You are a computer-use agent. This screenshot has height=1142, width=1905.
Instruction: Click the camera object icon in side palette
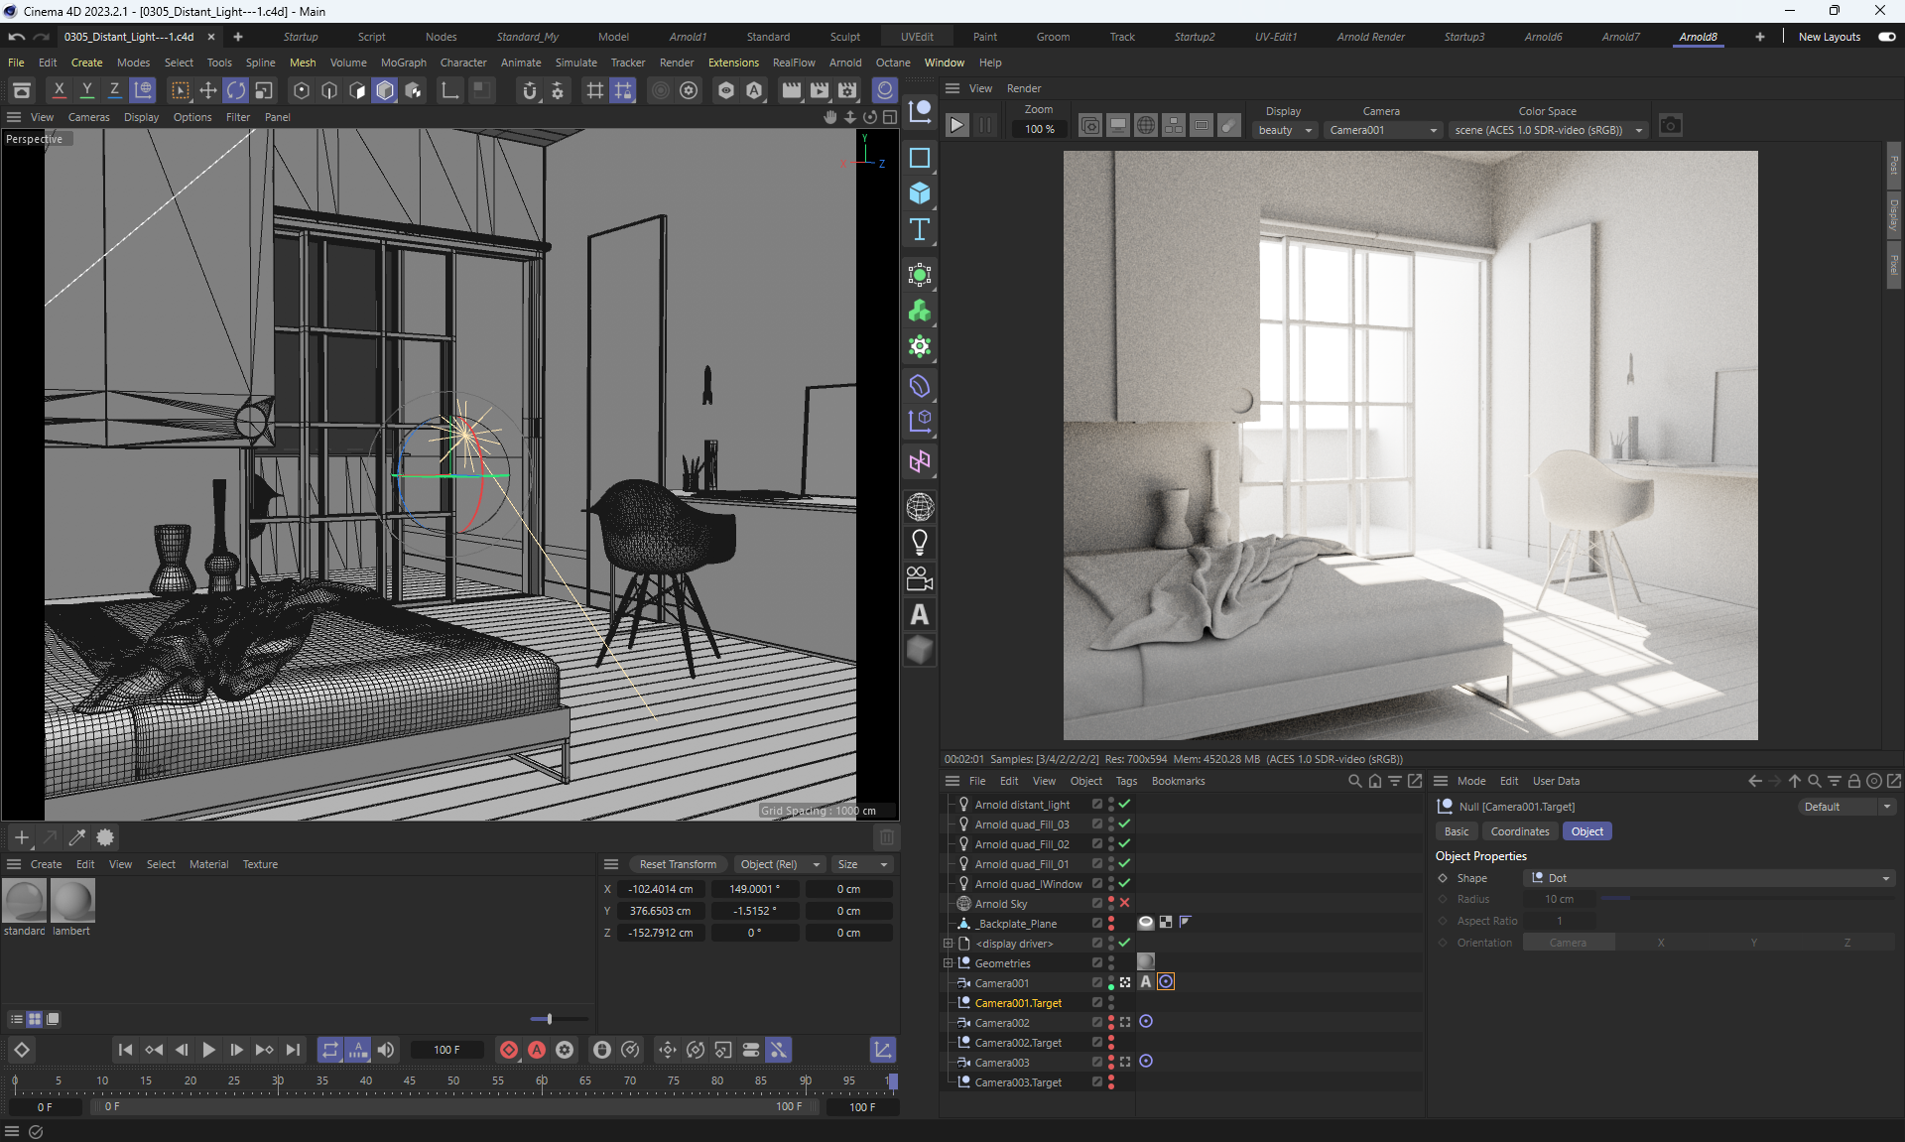920,578
